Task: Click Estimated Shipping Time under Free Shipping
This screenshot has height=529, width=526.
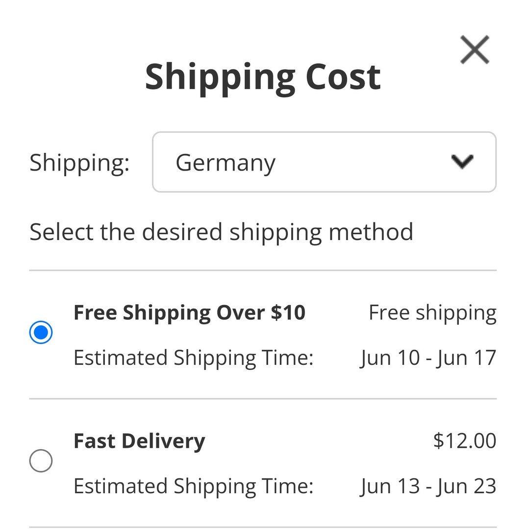Action: (193, 358)
